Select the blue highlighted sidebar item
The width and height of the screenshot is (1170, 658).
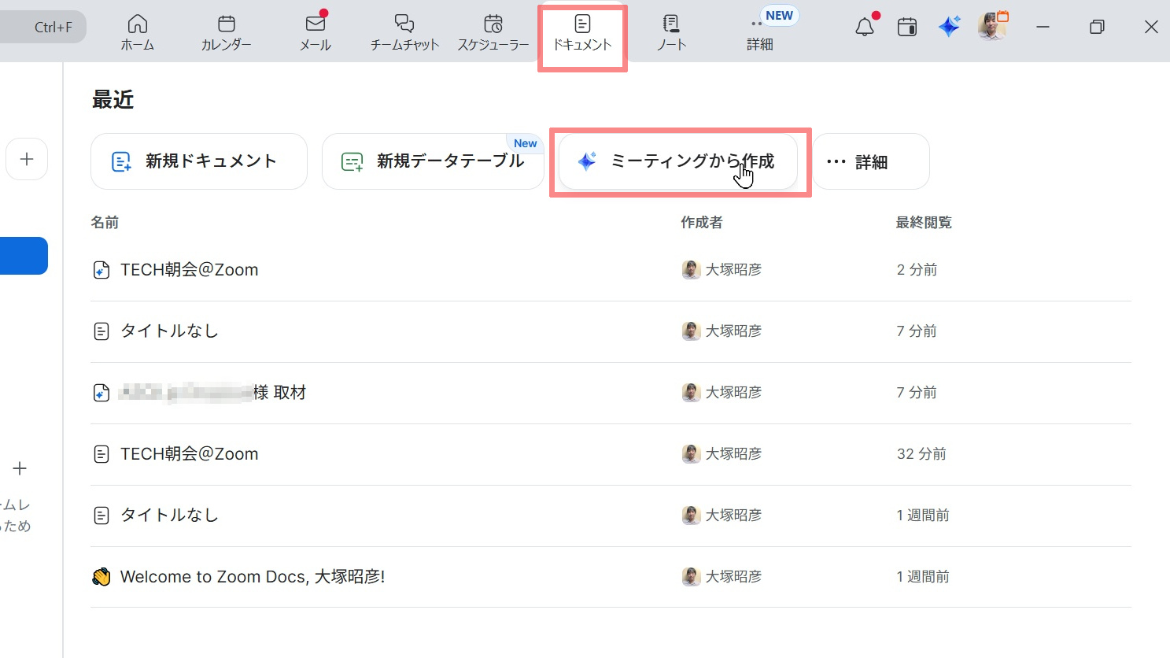click(24, 256)
